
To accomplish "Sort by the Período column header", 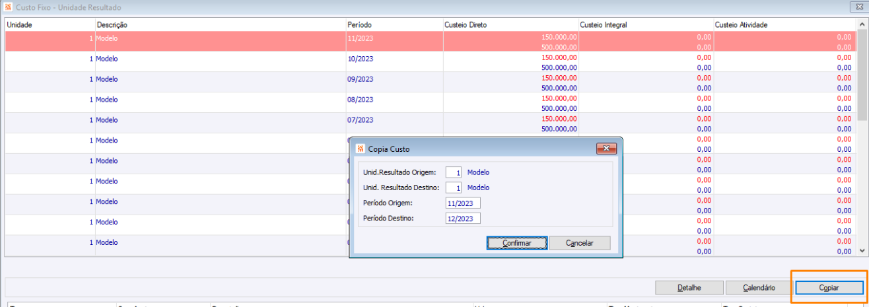I will pos(395,24).
